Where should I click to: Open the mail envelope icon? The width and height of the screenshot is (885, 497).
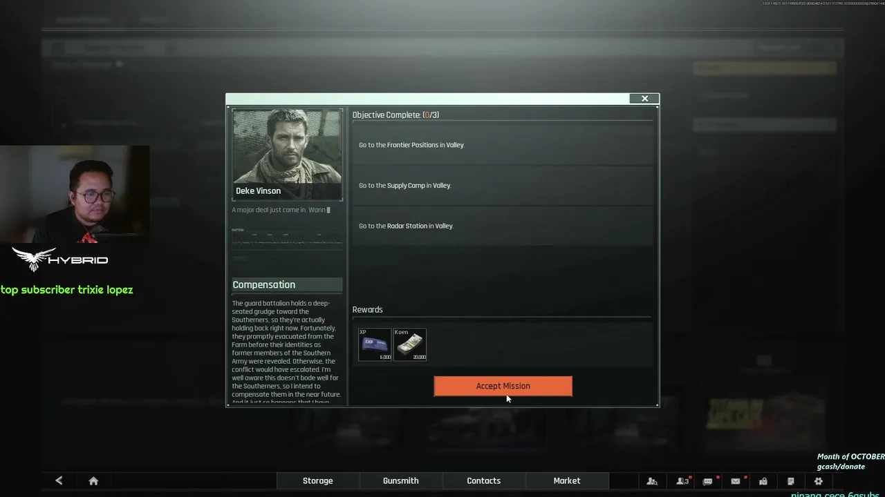coord(736,481)
